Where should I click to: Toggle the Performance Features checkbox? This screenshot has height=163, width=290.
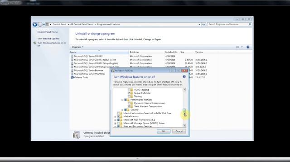(126, 100)
